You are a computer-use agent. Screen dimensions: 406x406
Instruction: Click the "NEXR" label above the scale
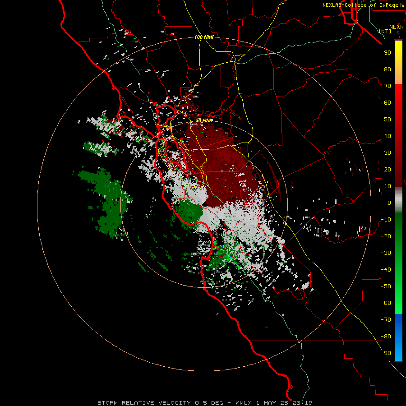[397, 27]
